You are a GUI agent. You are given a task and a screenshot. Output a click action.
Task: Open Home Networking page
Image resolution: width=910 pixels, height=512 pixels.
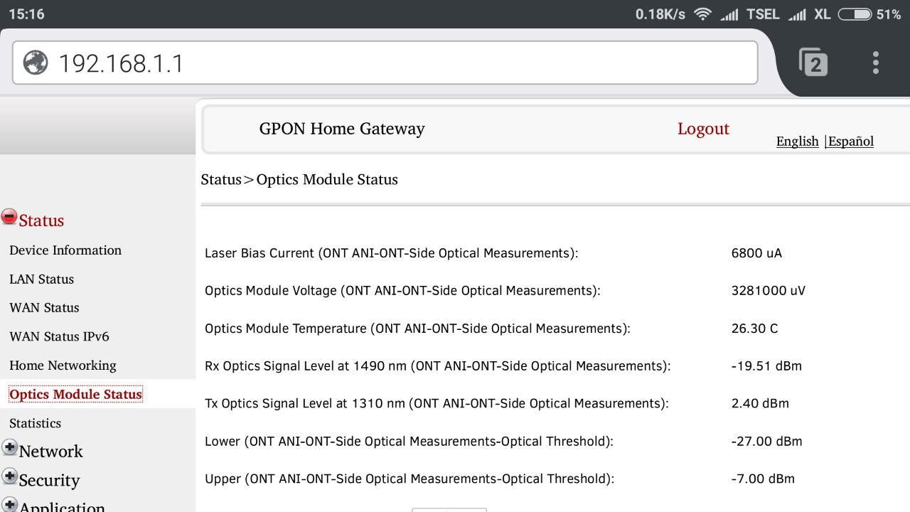point(63,366)
